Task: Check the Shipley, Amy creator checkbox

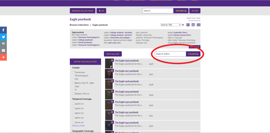Action: (x=73, y=94)
